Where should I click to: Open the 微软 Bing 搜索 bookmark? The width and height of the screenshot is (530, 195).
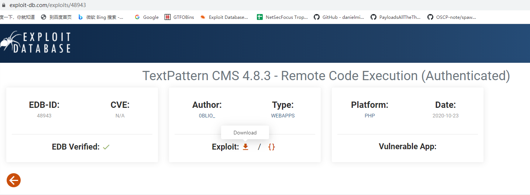pos(101,17)
